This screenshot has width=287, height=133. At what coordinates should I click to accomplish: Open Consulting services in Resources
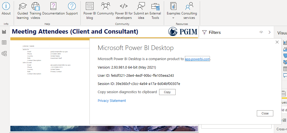click(x=189, y=11)
